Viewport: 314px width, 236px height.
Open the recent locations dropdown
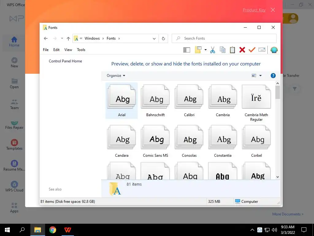pyautogui.click(x=62, y=38)
